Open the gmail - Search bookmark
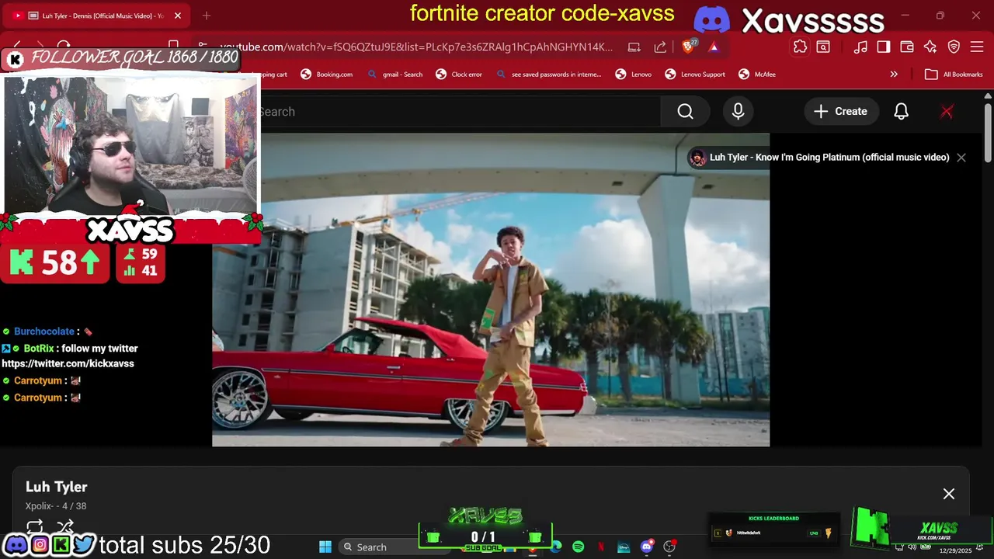994x559 pixels. point(394,75)
